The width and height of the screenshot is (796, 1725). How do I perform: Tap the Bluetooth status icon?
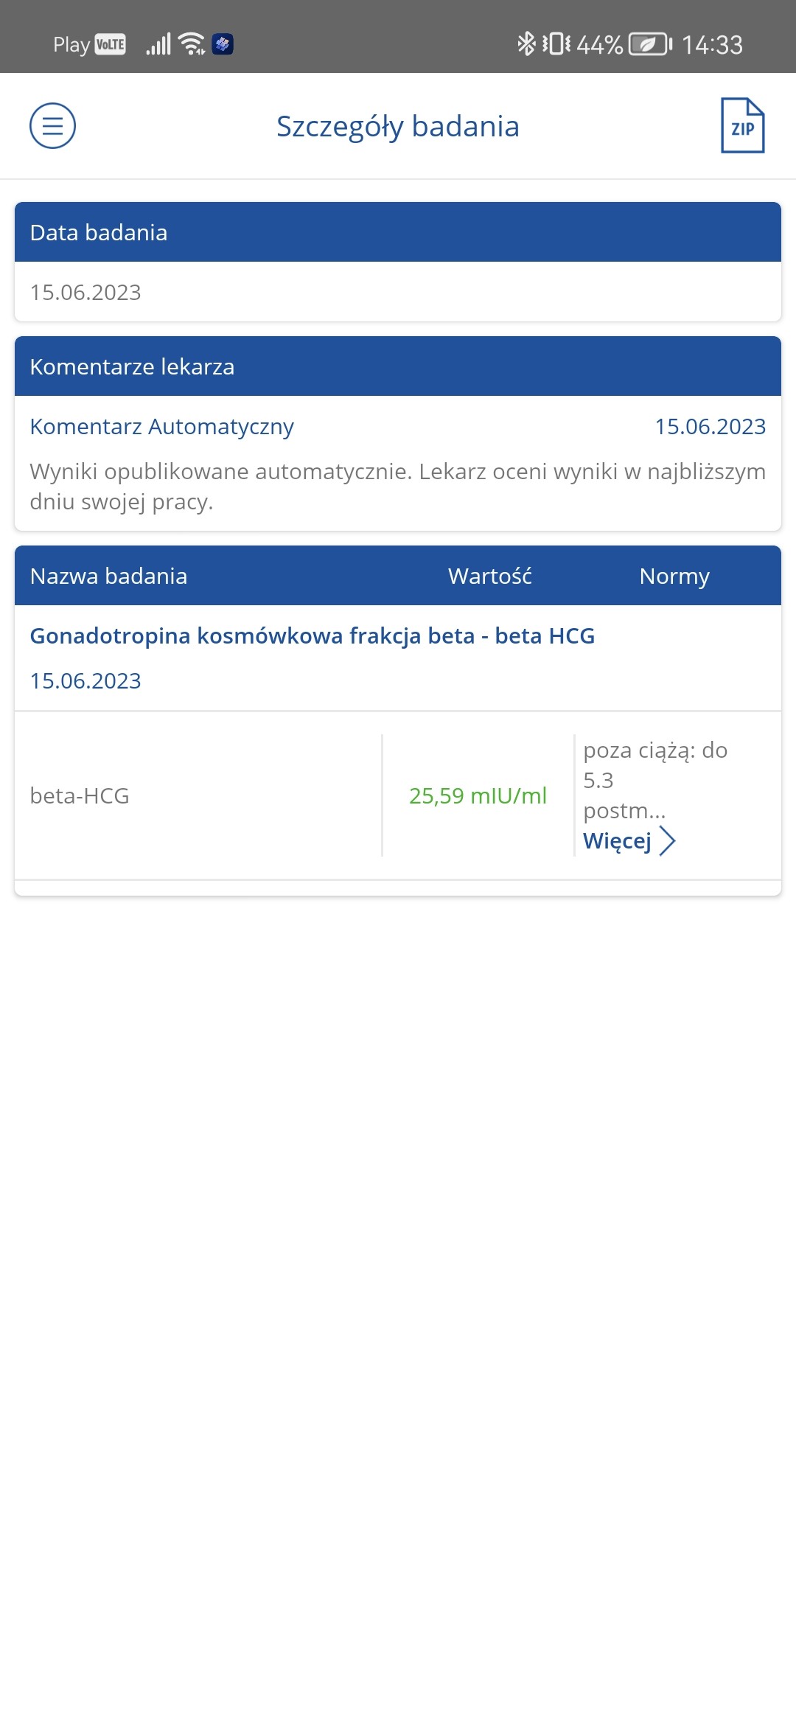pyautogui.click(x=526, y=44)
